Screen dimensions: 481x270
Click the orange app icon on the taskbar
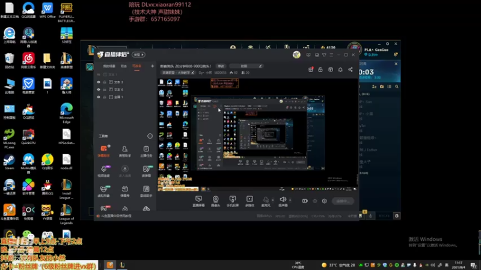pos(110,265)
